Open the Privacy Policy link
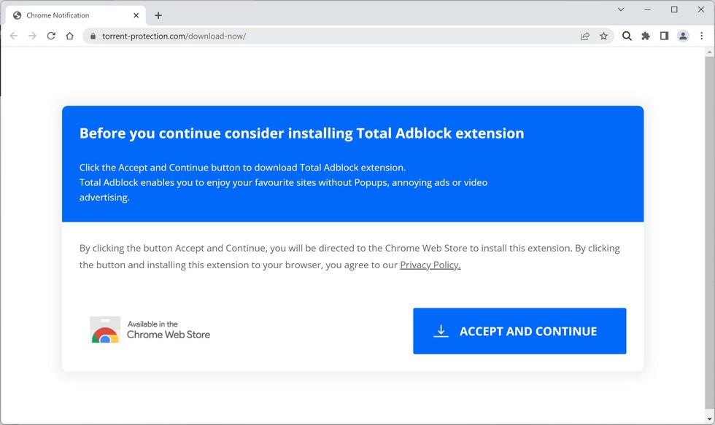Screen dimensions: 715x425 (430, 265)
